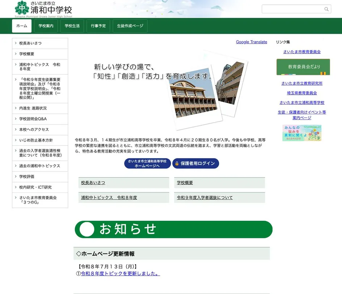
Task: Click the さいたま市立浦和高等学校ホームページへ button
Action: pyautogui.click(x=147, y=163)
